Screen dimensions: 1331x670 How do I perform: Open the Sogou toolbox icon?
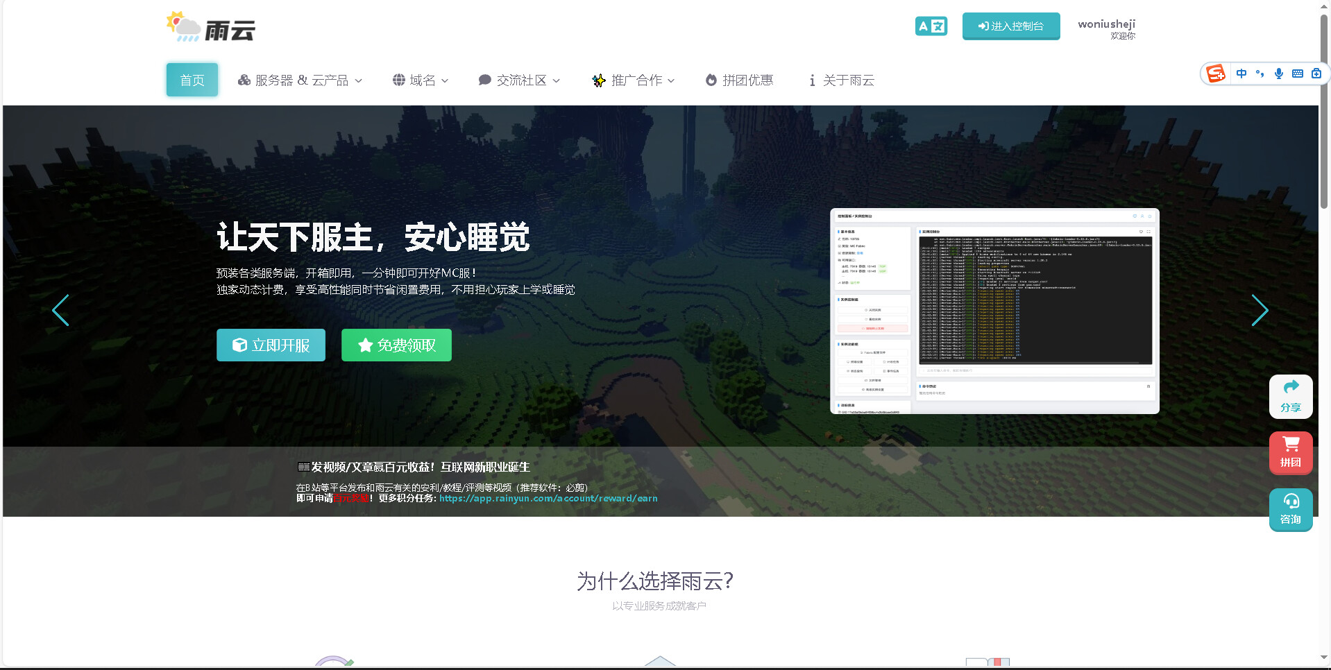1316,74
